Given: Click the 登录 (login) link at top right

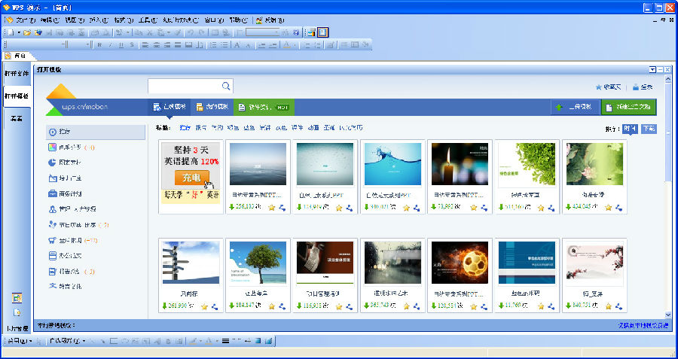Looking at the screenshot, I should point(643,87).
